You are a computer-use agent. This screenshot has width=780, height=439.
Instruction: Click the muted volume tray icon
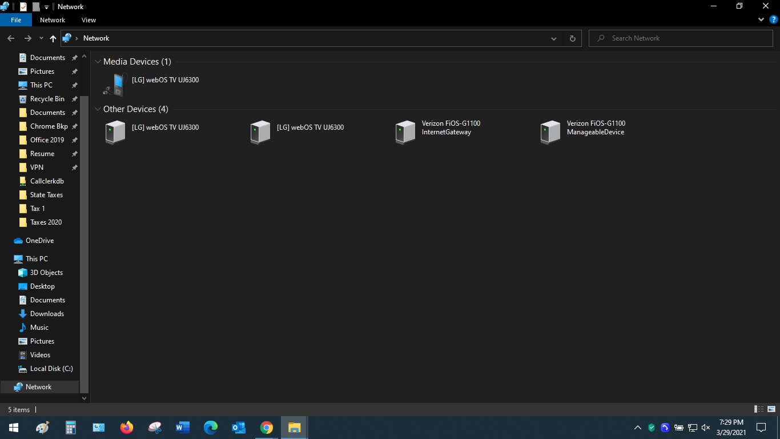[x=706, y=428]
